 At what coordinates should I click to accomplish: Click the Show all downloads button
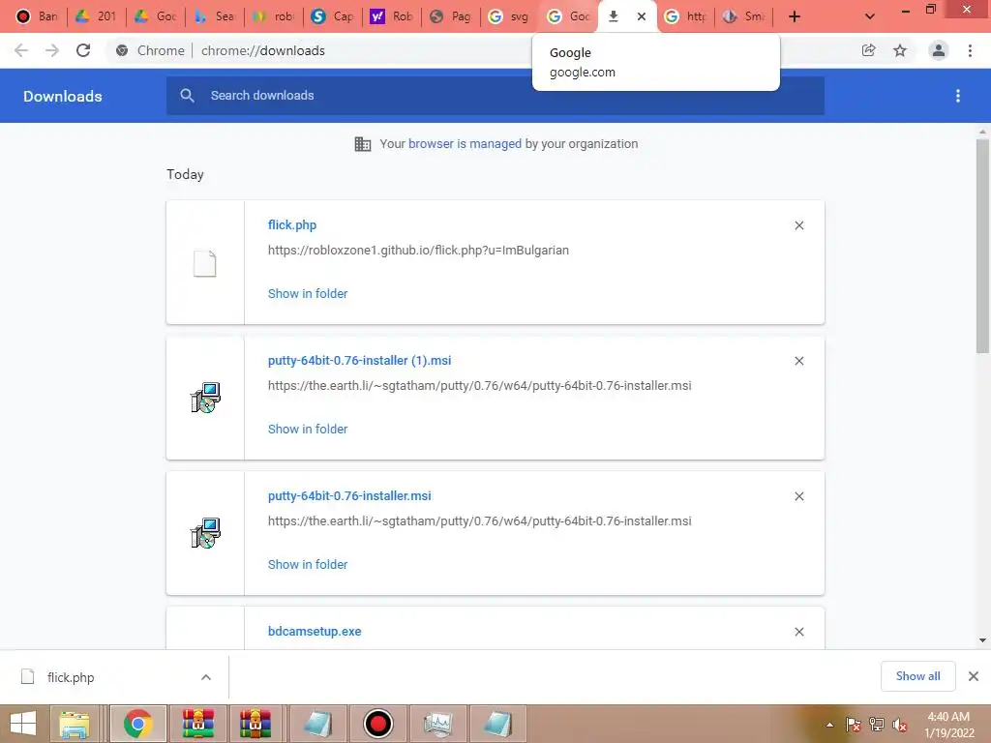917,676
